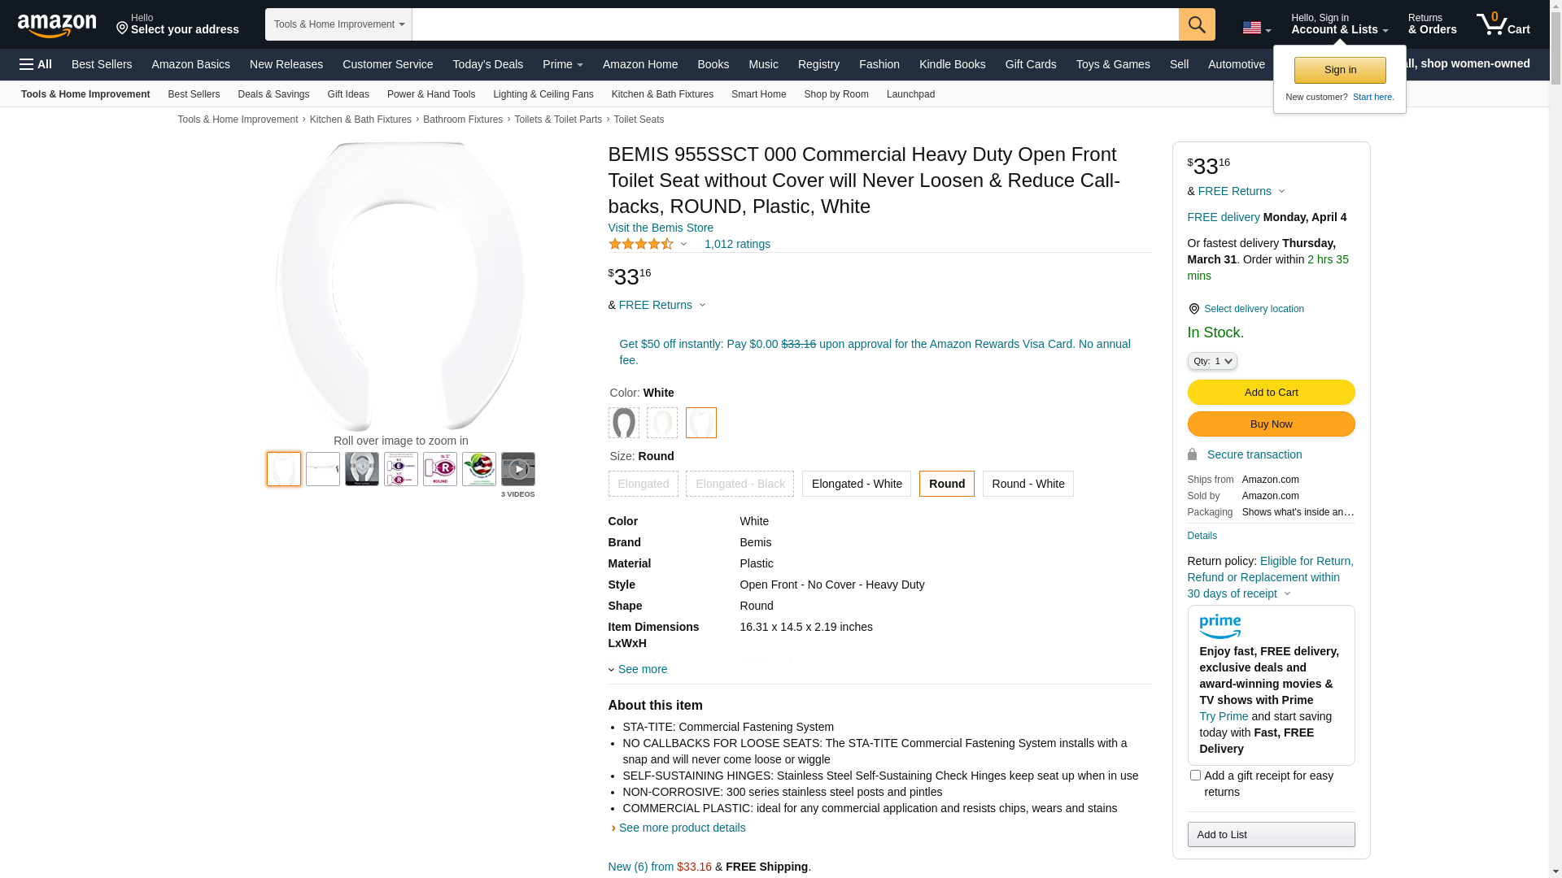Select the black toilet seat color swatch
1562x878 pixels.
click(x=624, y=423)
